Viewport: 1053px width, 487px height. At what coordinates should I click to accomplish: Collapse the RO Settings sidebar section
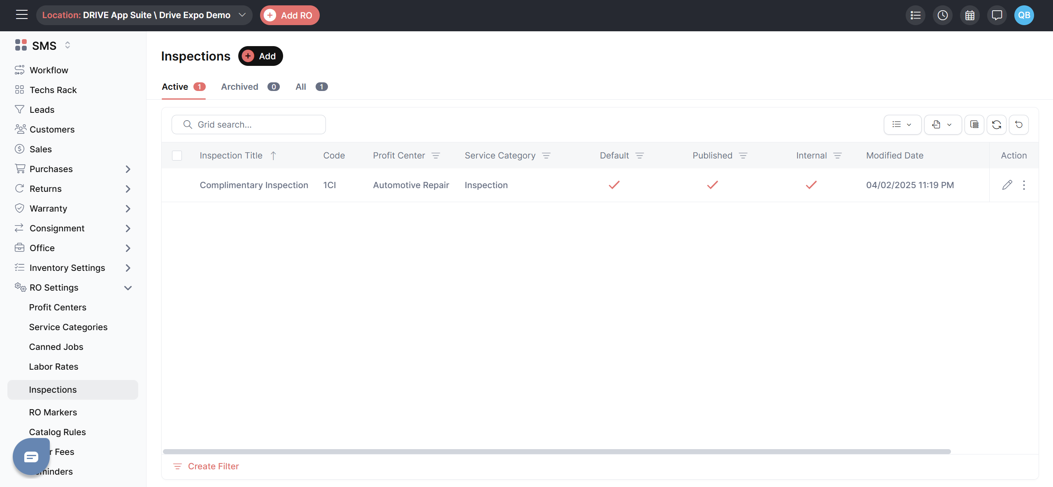128,288
